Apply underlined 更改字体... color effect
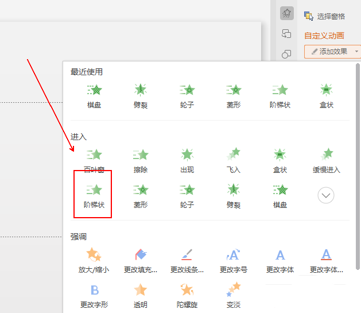Image resolution: width=361 pixels, height=313 pixels. tap(326, 261)
